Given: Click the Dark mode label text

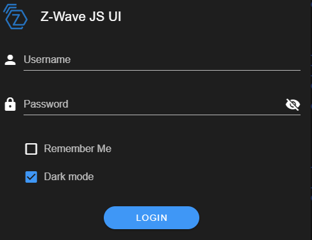Looking at the screenshot, I should 69,176.
